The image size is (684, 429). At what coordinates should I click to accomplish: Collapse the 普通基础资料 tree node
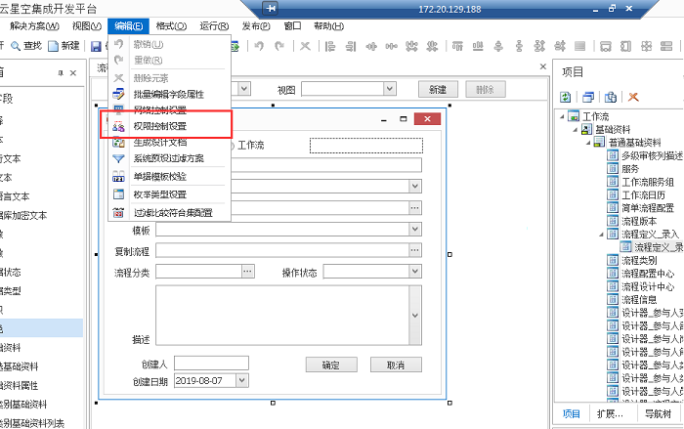click(x=588, y=143)
